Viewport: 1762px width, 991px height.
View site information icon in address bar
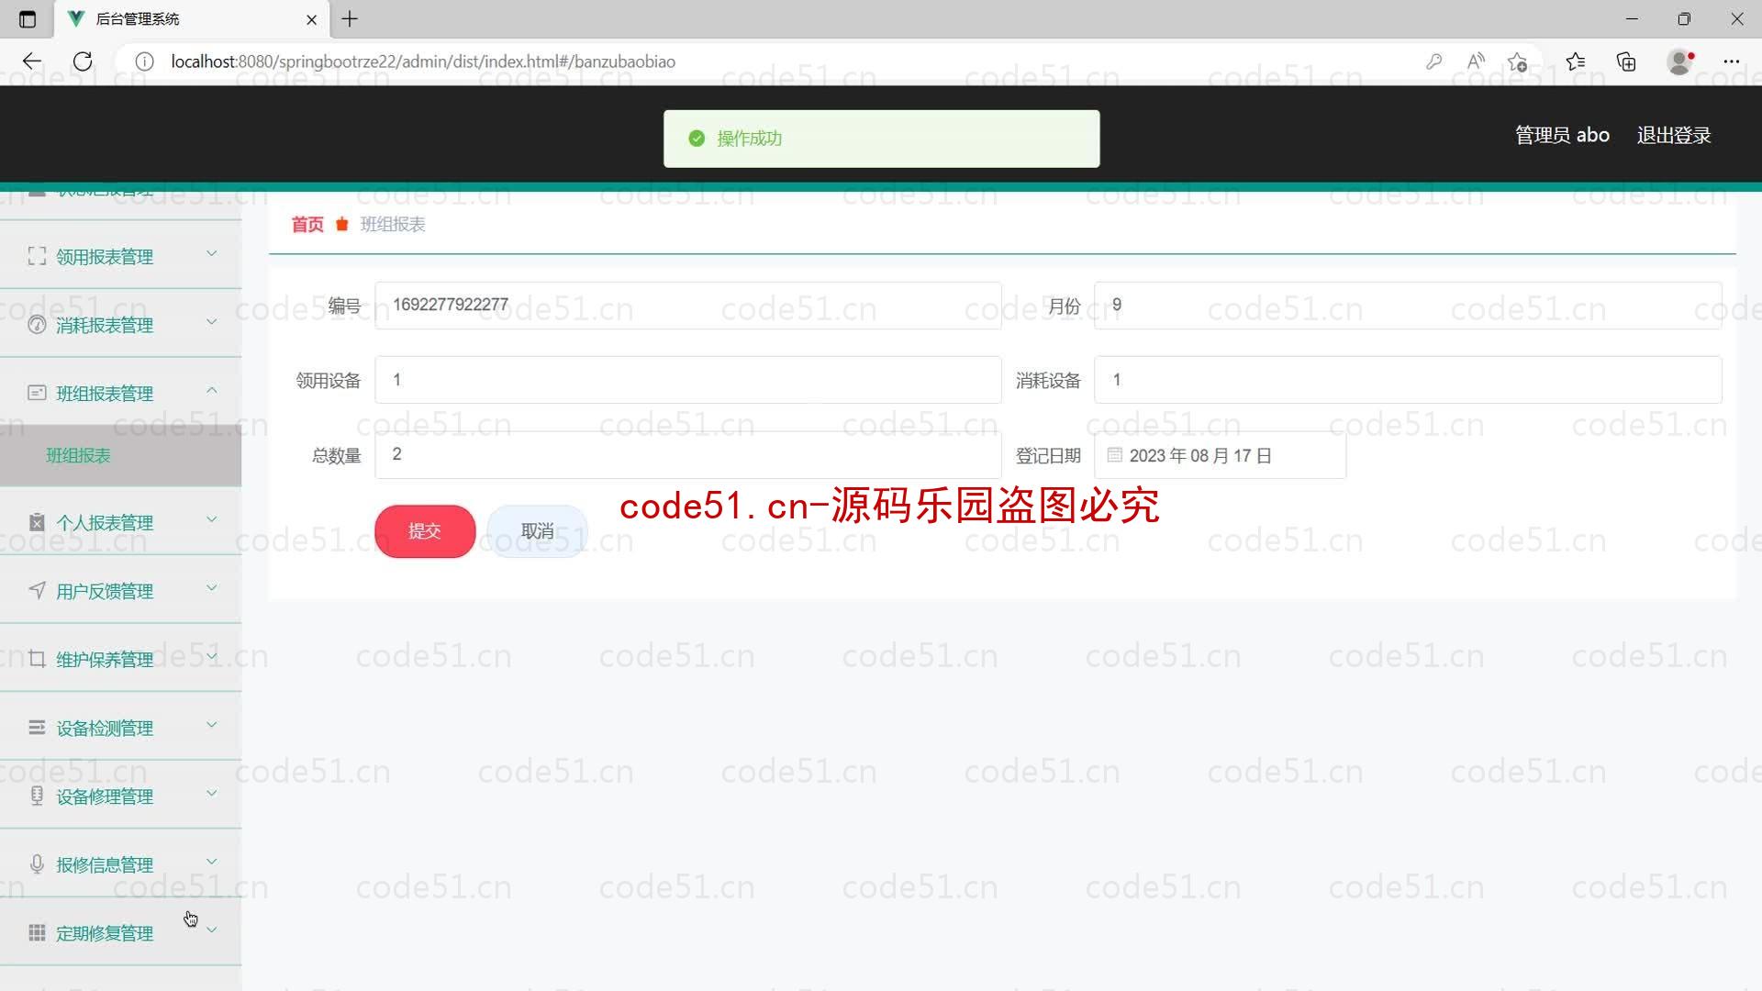point(144,61)
